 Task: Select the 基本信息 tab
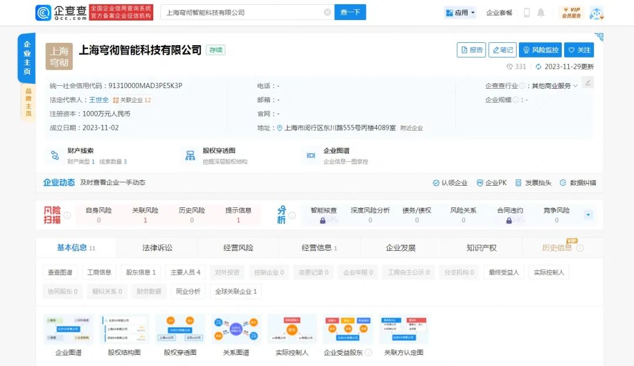coord(76,248)
